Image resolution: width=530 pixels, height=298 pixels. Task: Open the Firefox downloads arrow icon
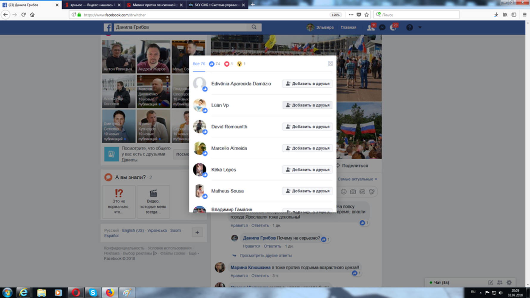coord(496,15)
